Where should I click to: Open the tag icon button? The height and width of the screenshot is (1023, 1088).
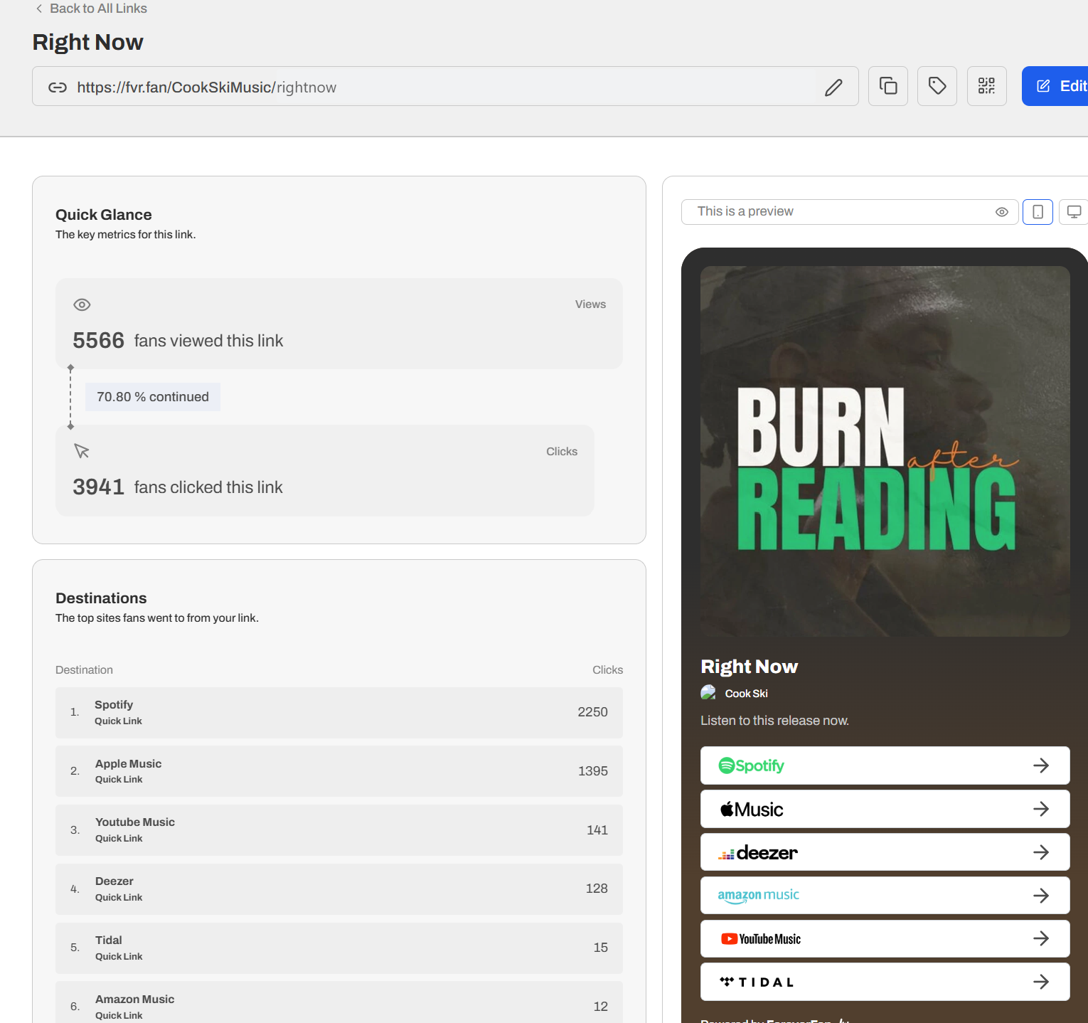[937, 86]
